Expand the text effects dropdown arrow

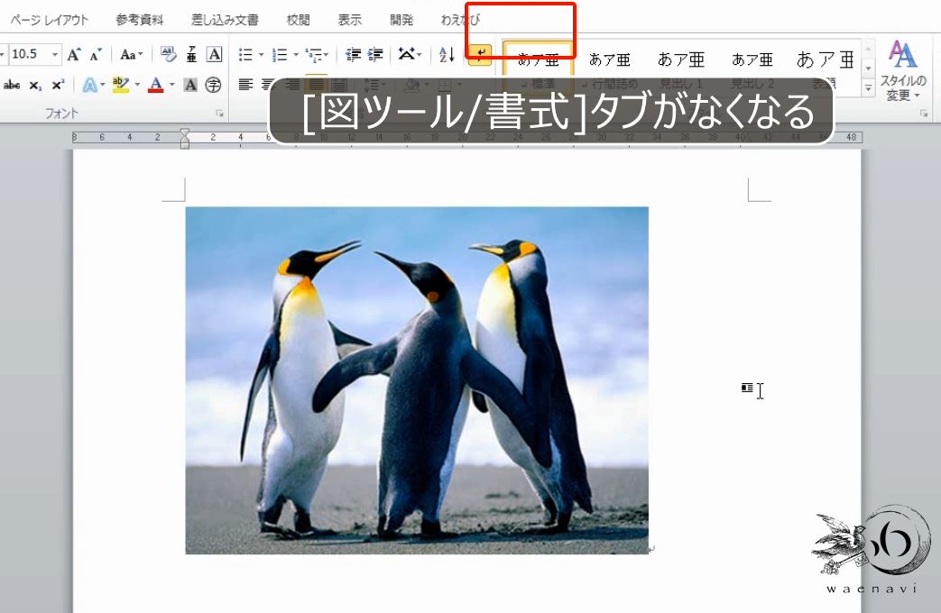tap(103, 85)
